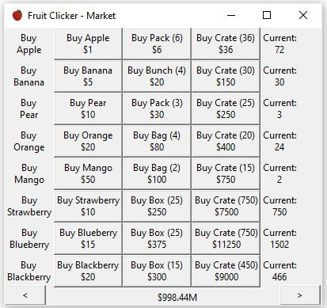Buy a Strawberry for $10
Screen dimensions: 327x308
point(88,206)
